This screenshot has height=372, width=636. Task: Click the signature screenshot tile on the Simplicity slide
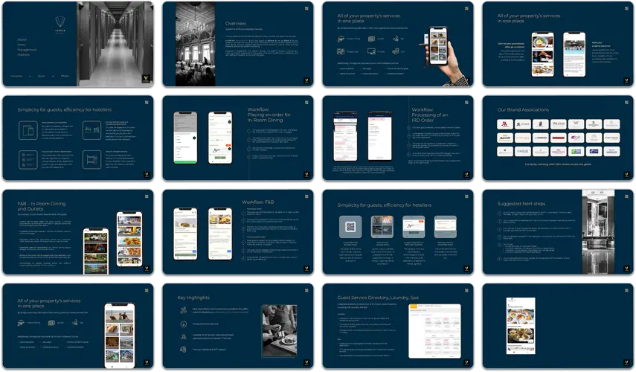tap(414, 227)
